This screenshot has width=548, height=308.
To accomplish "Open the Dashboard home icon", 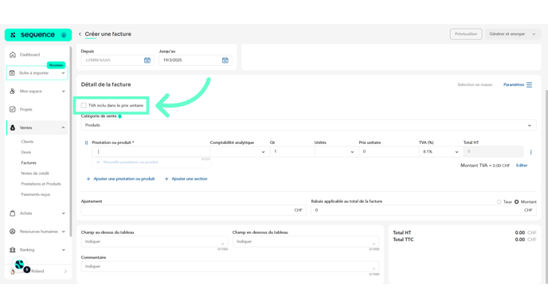I will tap(13, 54).
